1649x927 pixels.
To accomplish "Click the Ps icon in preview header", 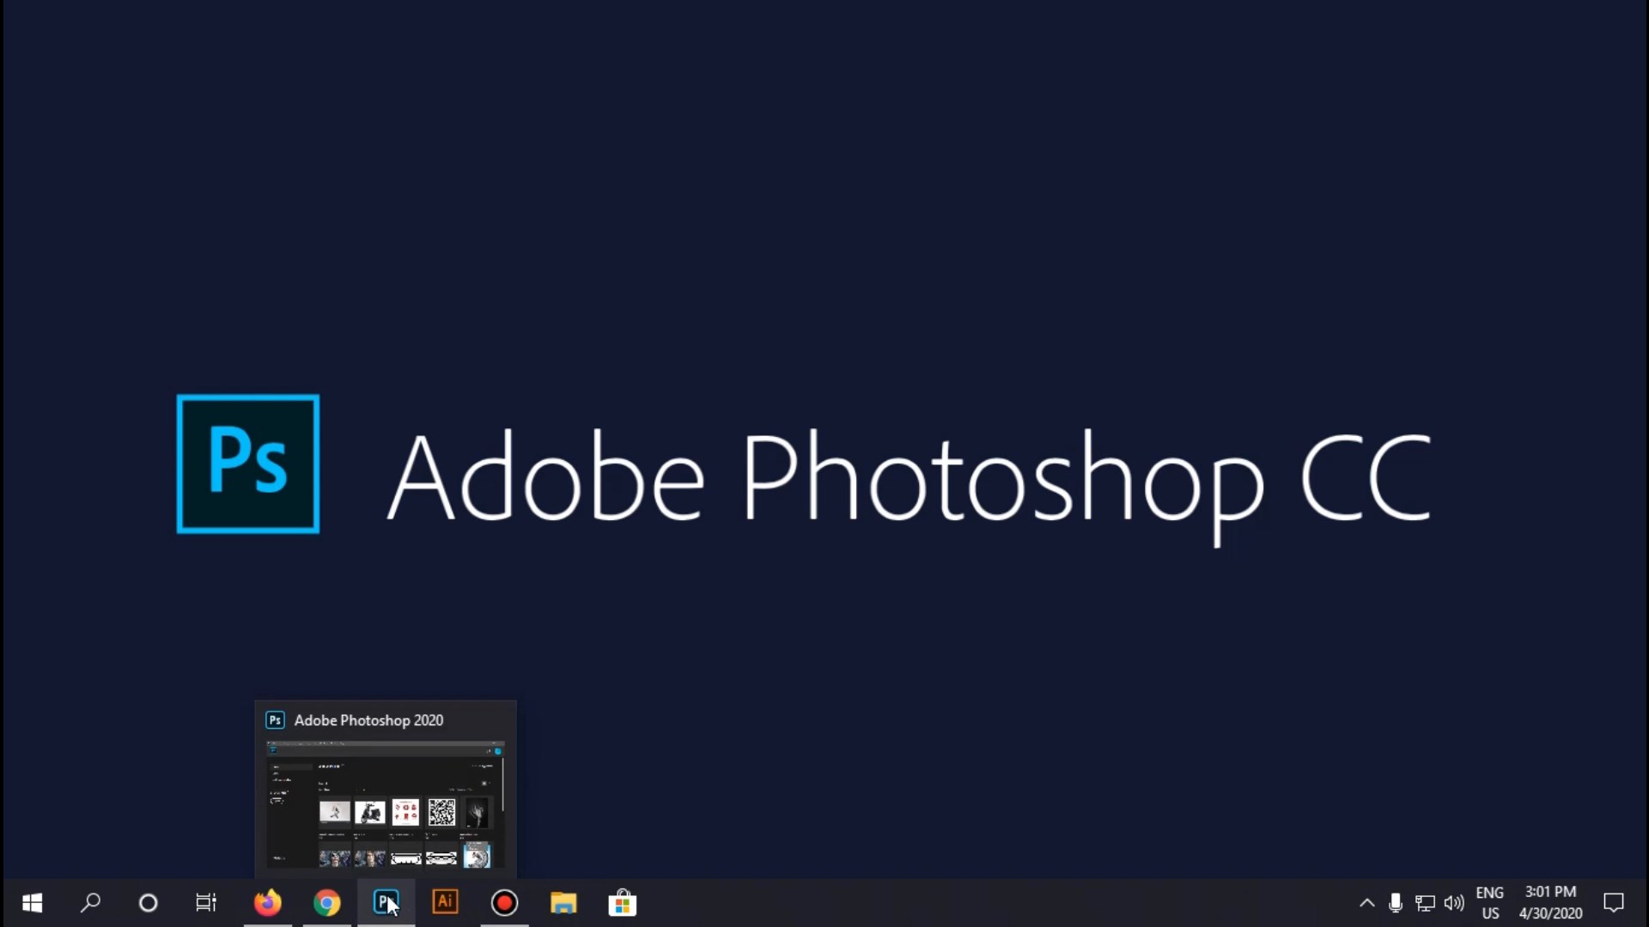I will pyautogui.click(x=275, y=720).
